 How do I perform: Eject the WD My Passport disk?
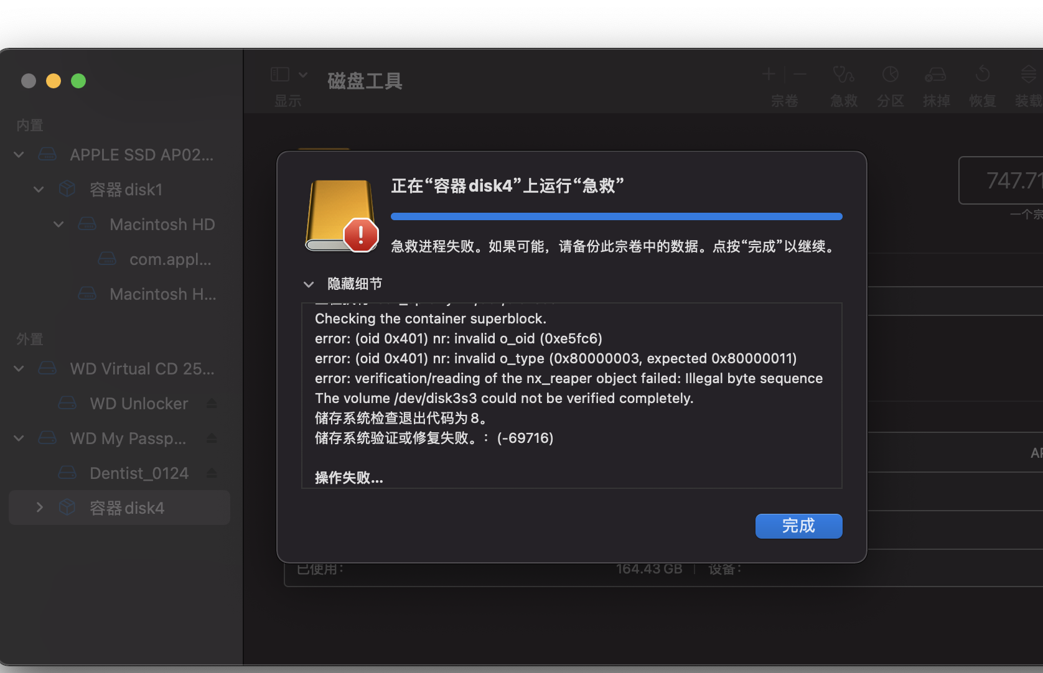[212, 439]
